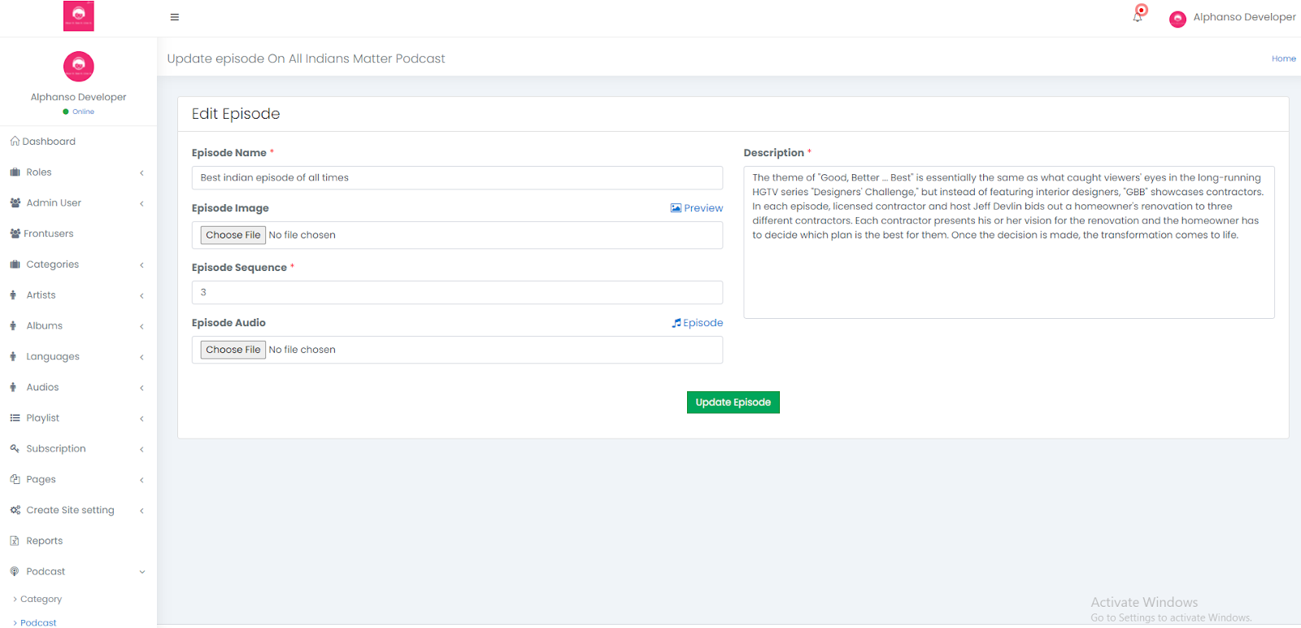Click the Dashboard home icon

15,142
